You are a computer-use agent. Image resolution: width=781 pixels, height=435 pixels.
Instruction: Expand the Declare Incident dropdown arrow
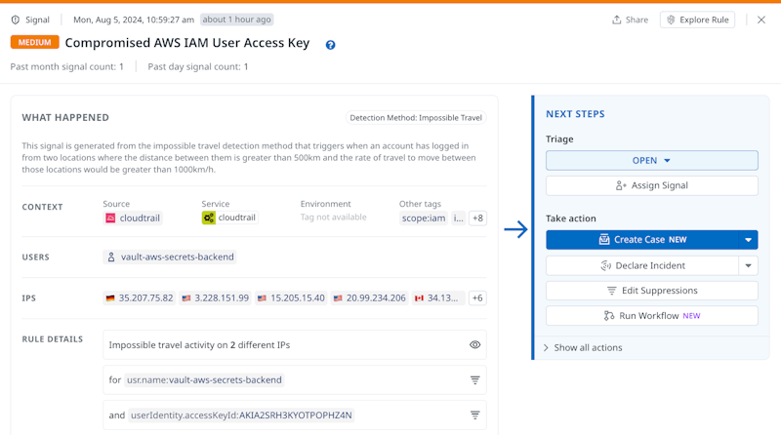[749, 265]
